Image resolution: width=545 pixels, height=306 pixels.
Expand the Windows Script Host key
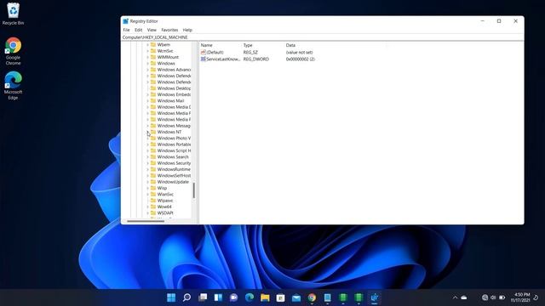point(147,150)
